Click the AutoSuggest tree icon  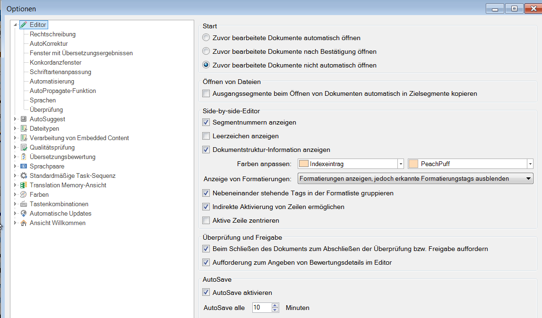pos(24,119)
